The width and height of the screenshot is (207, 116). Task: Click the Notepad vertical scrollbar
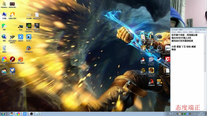(205, 53)
